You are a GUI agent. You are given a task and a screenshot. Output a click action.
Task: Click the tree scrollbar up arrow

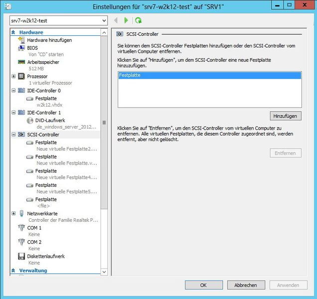point(104,32)
